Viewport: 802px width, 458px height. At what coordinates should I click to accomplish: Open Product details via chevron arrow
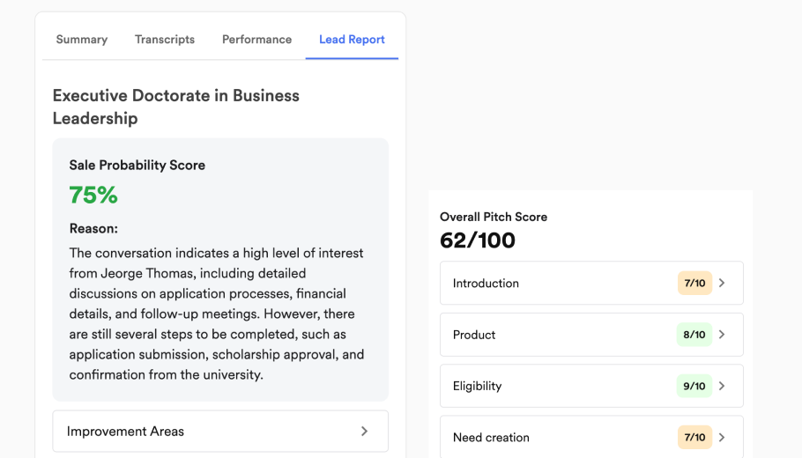point(722,335)
